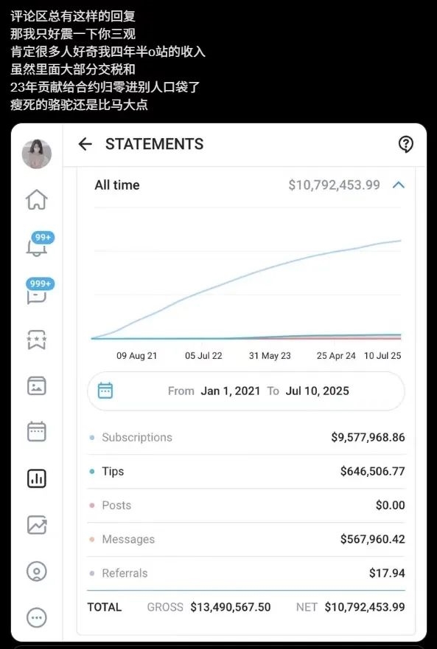Screen dimensions: 437x649
Task: Select the Tips earnings row
Action: [x=246, y=472]
